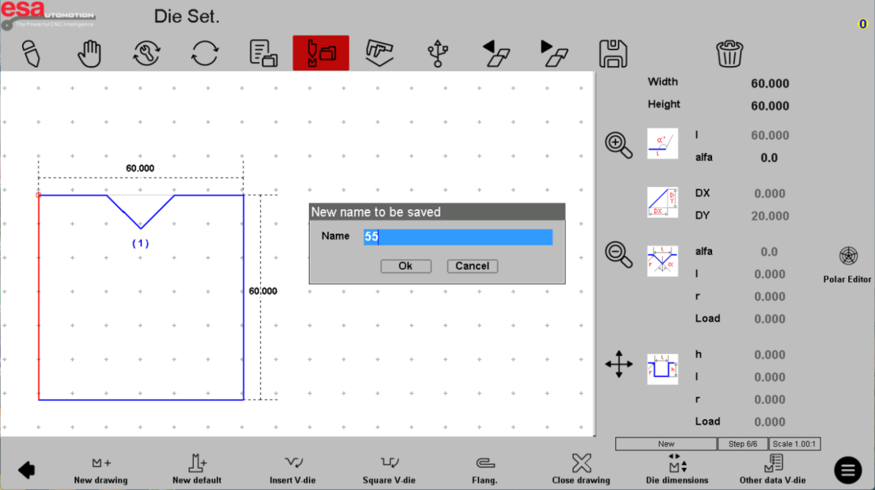Click the USB icon in toolbar
This screenshot has width=875, height=490.
coord(438,54)
